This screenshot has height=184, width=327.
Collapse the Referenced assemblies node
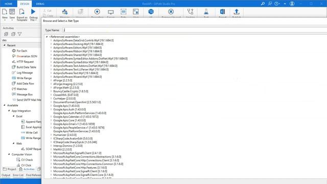click(x=46, y=37)
